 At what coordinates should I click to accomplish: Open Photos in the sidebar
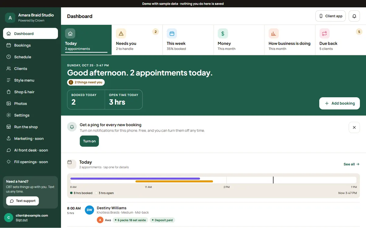30,104
